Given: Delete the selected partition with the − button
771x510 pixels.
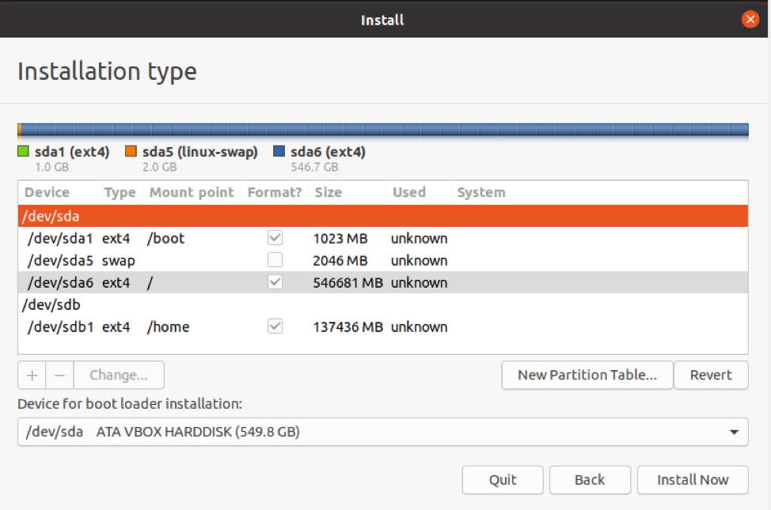Looking at the screenshot, I should click(59, 375).
